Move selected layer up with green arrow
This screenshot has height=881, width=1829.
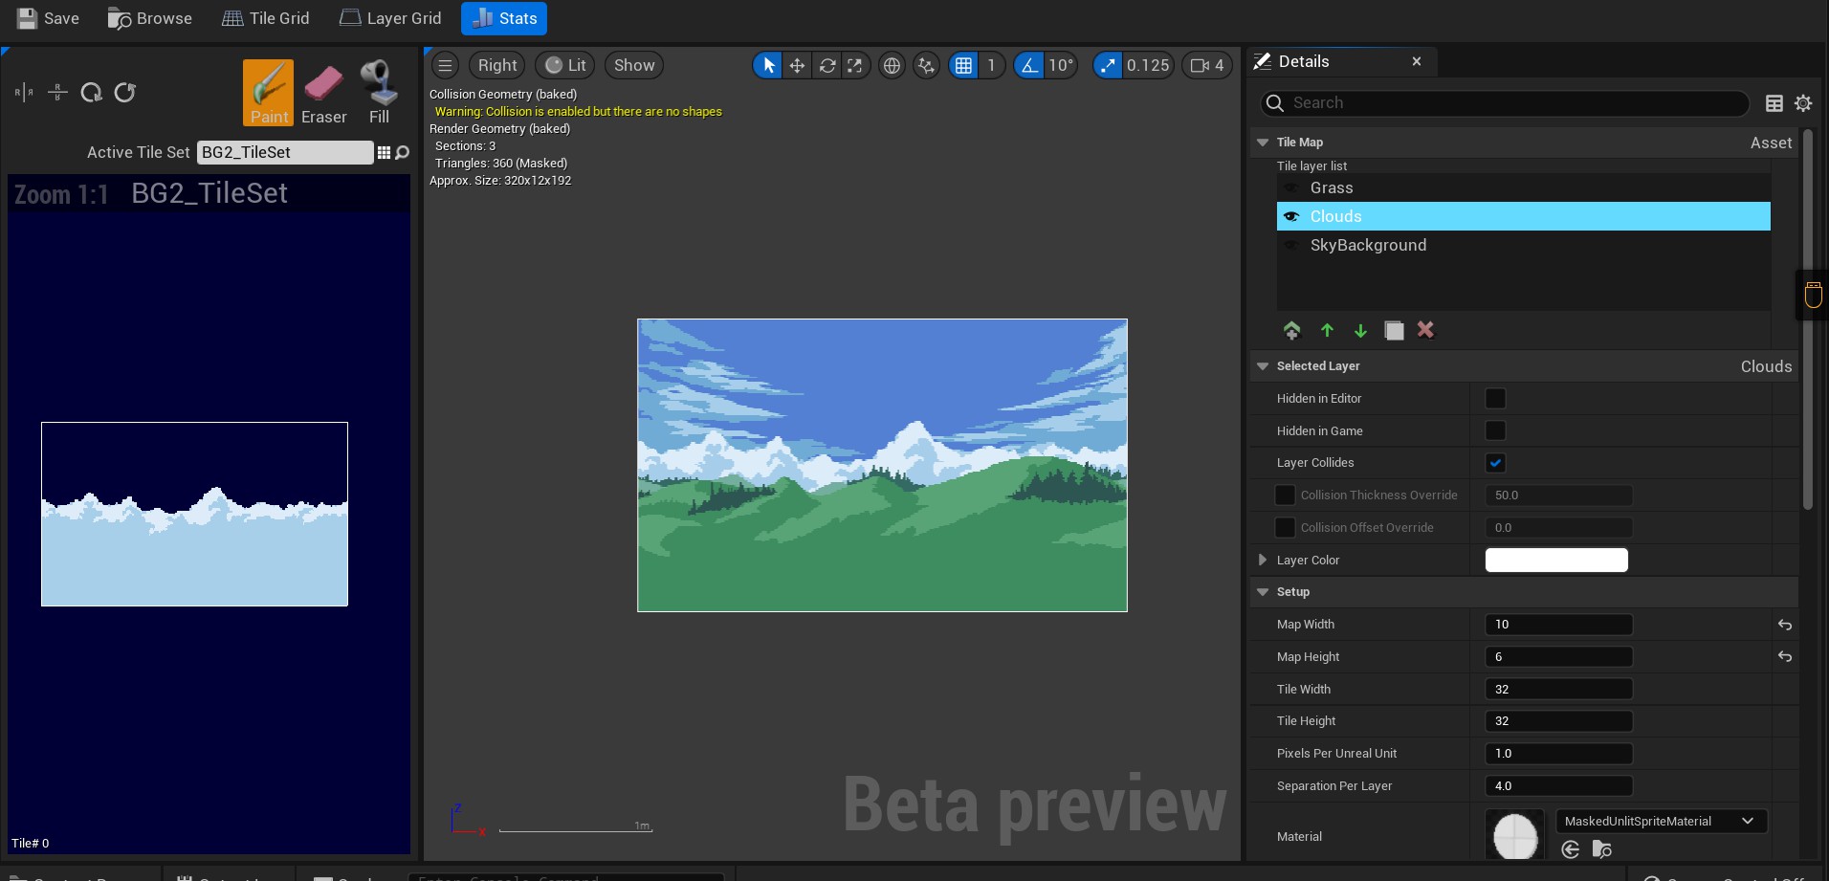click(x=1327, y=330)
